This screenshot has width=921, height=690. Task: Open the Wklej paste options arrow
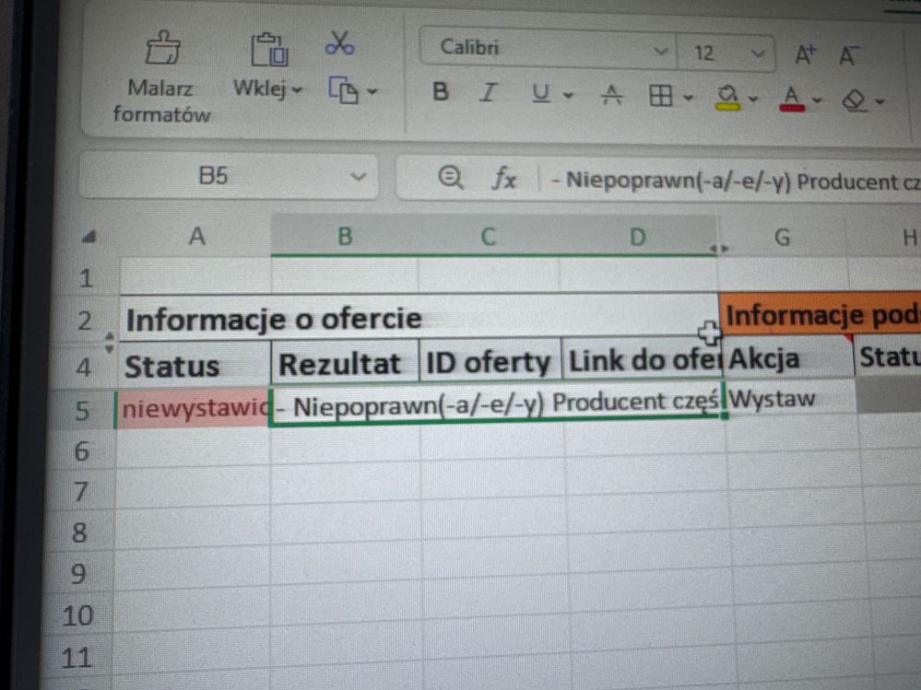tap(297, 90)
